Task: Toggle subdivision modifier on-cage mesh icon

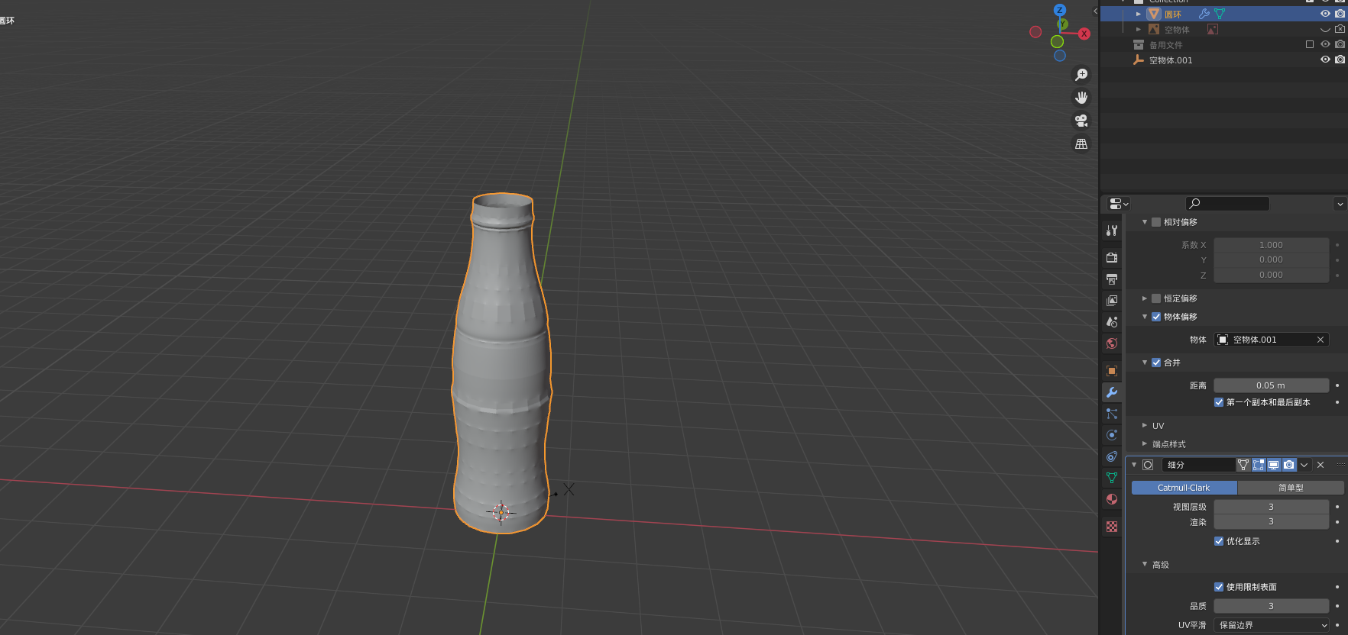Action: 1243,465
